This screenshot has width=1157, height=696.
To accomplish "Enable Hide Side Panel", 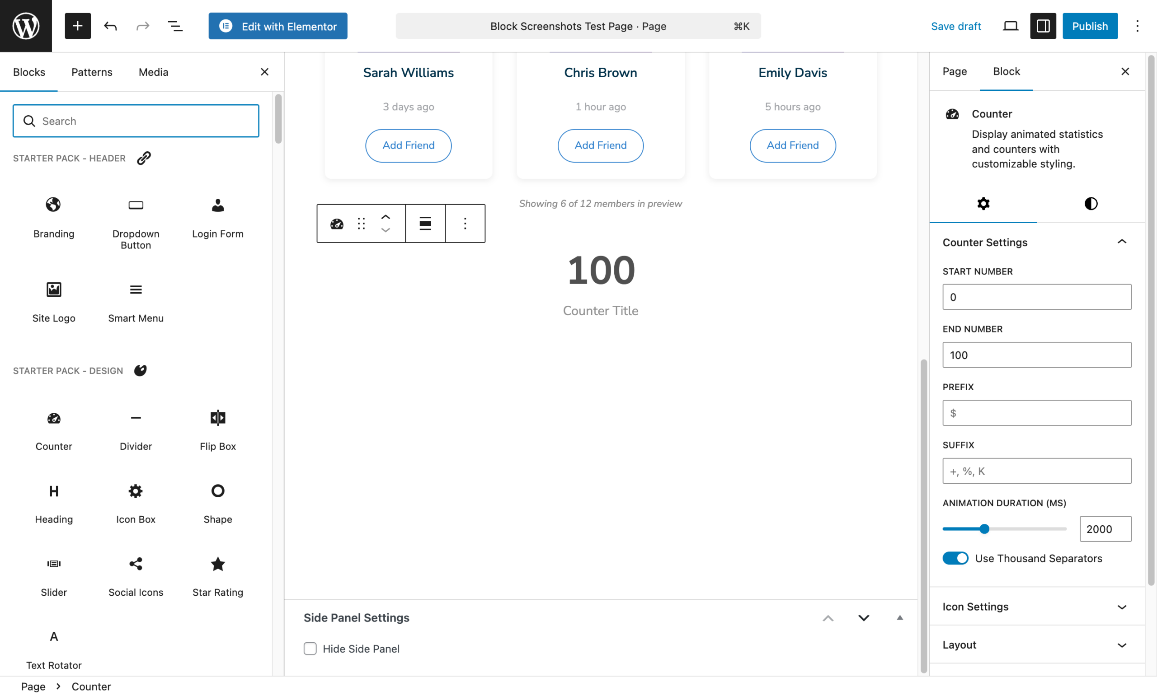I will (310, 648).
